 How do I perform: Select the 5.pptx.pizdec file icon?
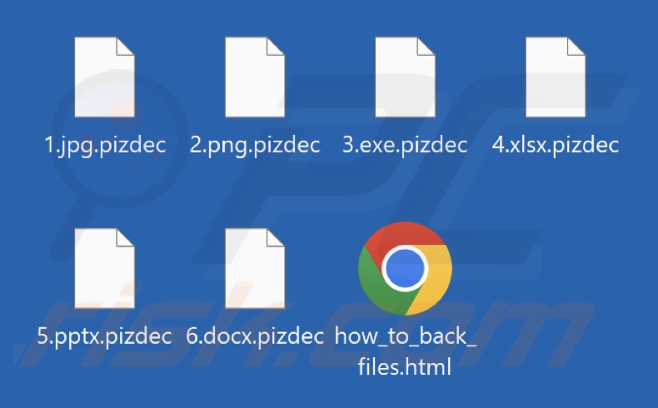[x=104, y=268]
